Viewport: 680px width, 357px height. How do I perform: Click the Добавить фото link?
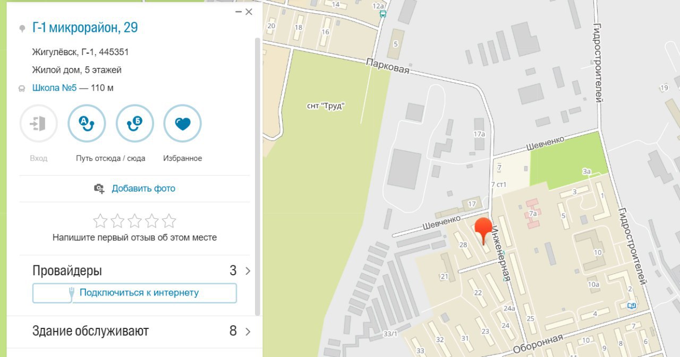pos(143,188)
